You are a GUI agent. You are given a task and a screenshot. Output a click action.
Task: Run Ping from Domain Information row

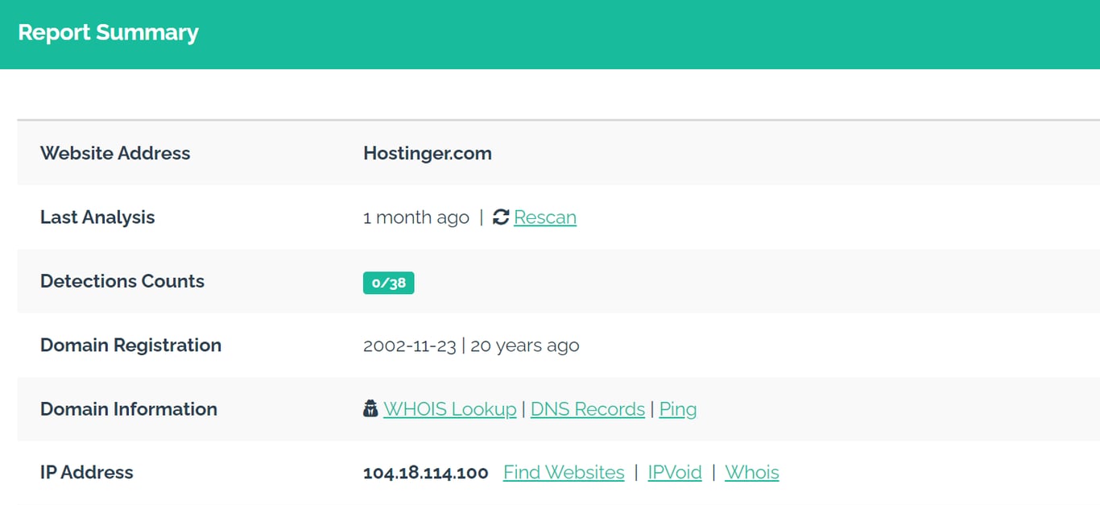(x=677, y=408)
